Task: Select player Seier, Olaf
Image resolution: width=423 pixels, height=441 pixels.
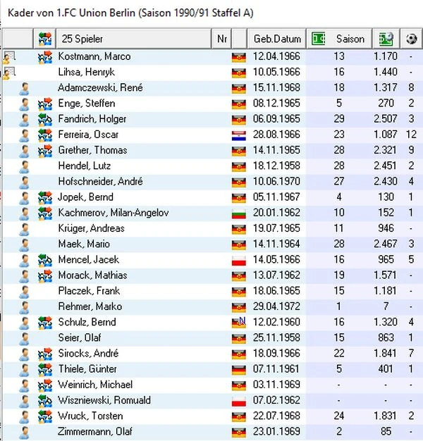Action: point(80,337)
